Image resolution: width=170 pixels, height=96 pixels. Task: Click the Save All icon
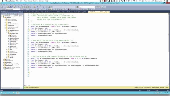(x=12, y=7)
